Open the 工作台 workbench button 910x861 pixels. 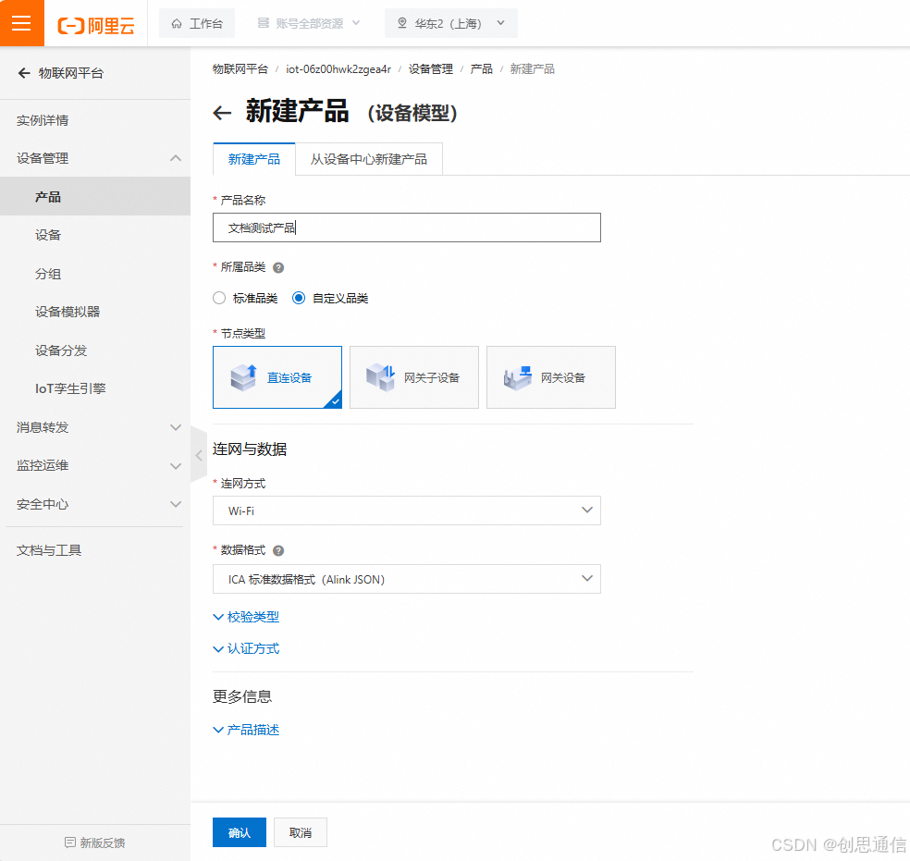click(197, 23)
